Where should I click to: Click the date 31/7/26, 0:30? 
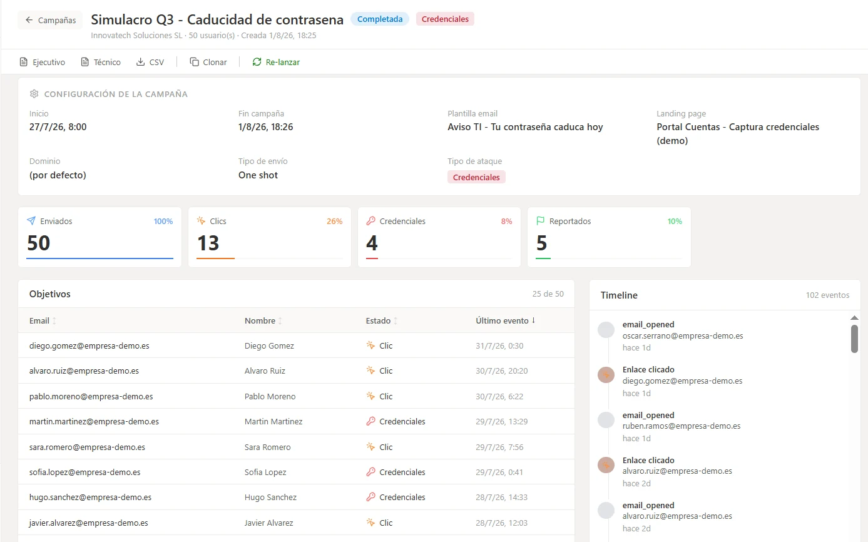(499, 345)
